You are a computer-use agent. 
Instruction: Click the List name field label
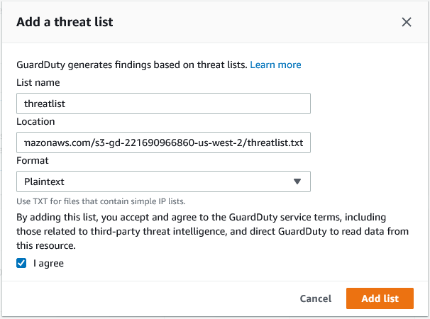pyautogui.click(x=38, y=82)
